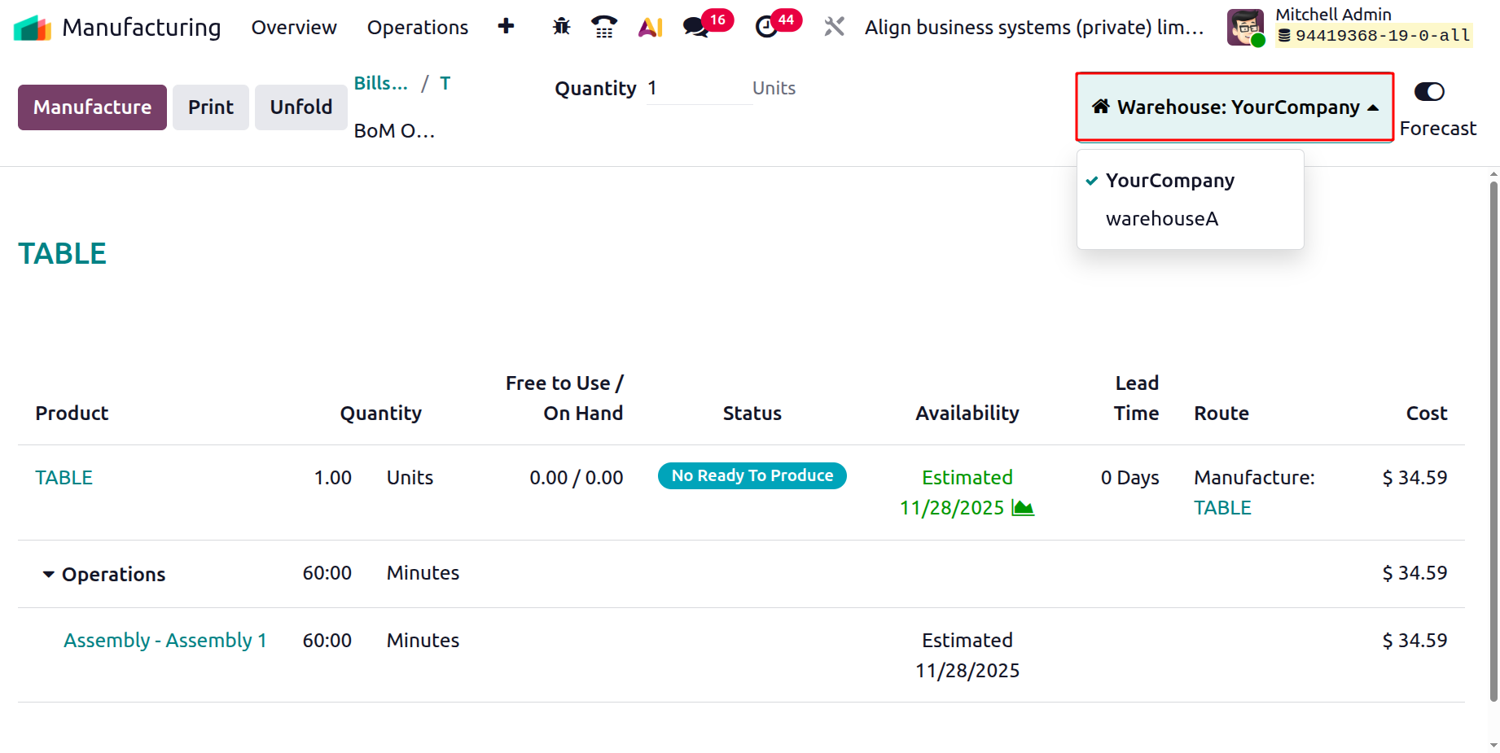
Task: Open the AI assistant icon
Action: click(x=650, y=27)
